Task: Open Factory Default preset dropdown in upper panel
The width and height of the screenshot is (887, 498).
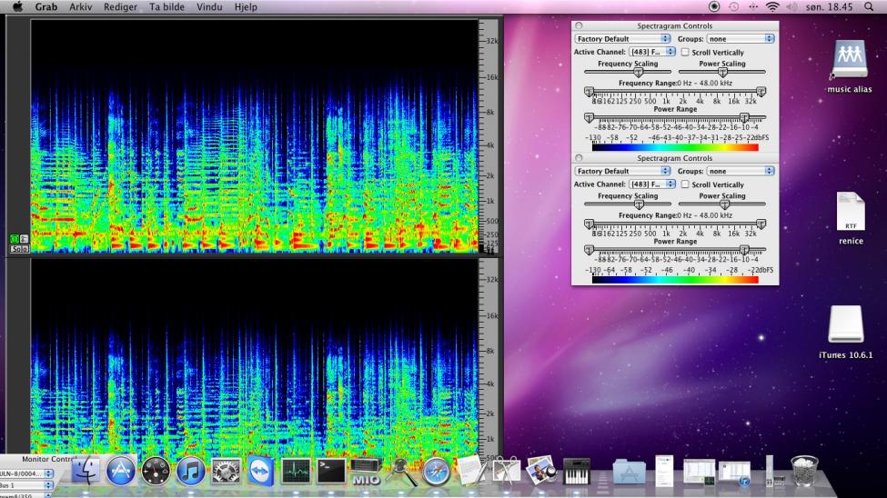Action: tap(623, 39)
